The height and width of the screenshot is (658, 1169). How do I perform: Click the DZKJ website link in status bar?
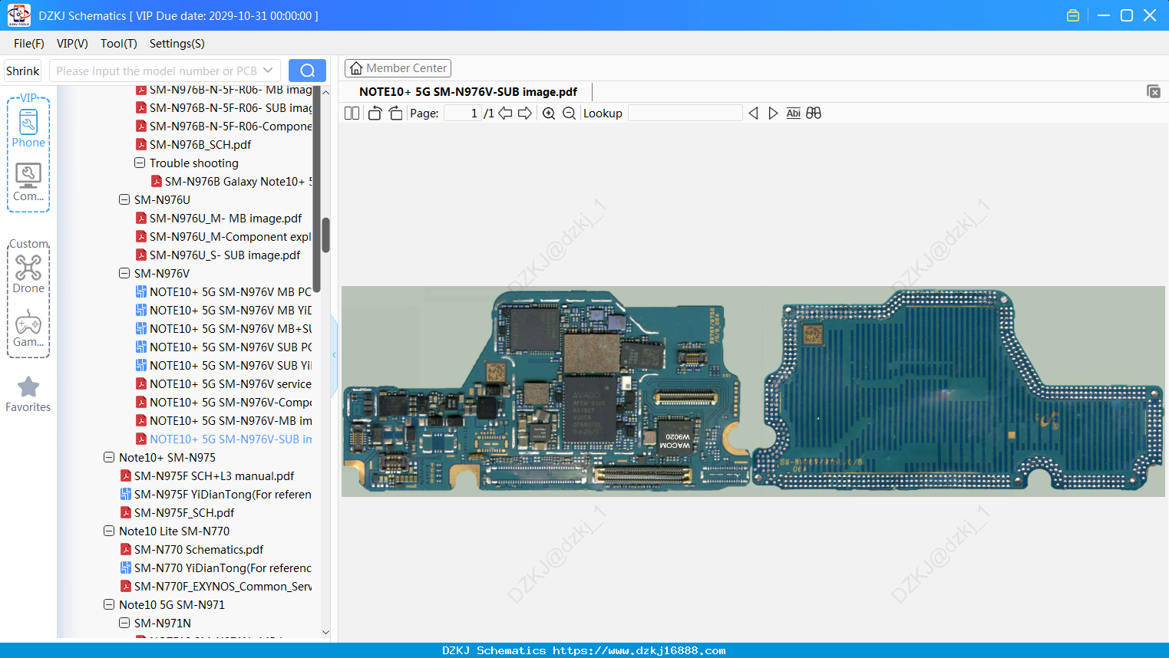tap(639, 650)
